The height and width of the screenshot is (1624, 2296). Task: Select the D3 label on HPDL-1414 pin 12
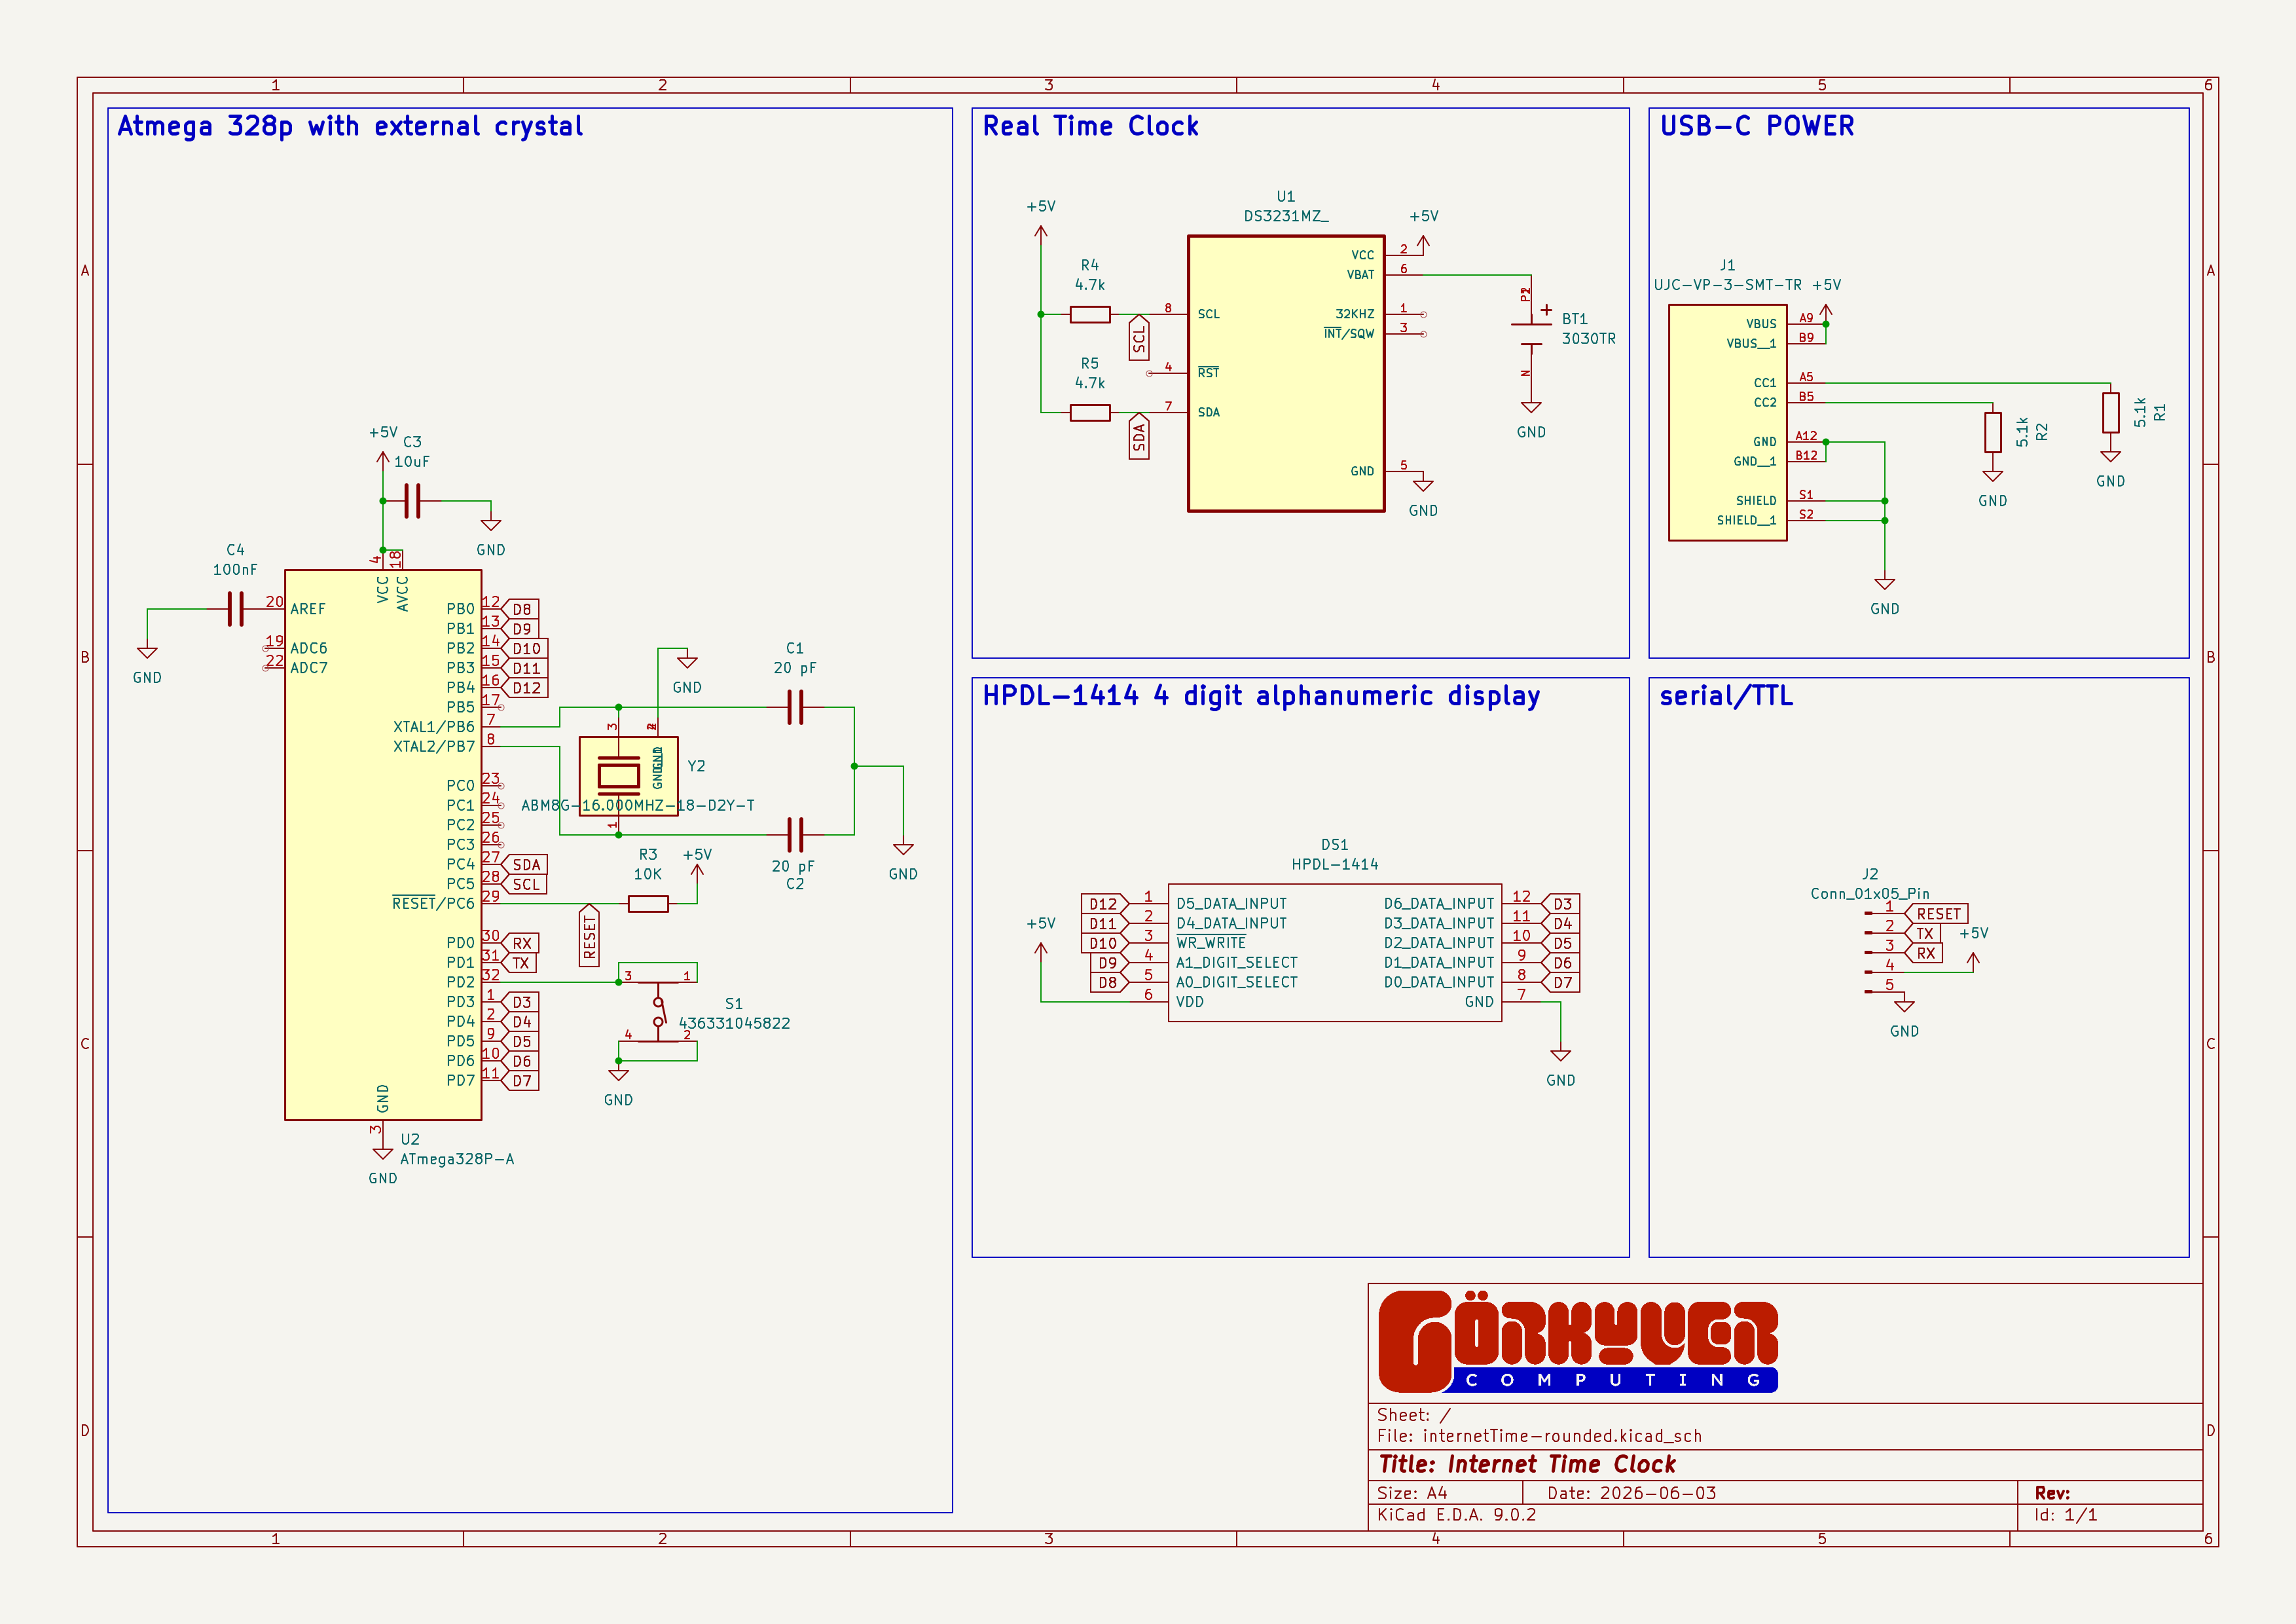[x=1562, y=904]
